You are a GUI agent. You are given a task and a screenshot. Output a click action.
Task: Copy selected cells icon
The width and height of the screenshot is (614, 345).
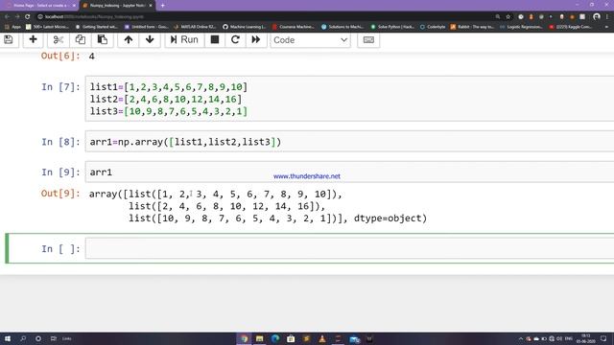pos(81,40)
